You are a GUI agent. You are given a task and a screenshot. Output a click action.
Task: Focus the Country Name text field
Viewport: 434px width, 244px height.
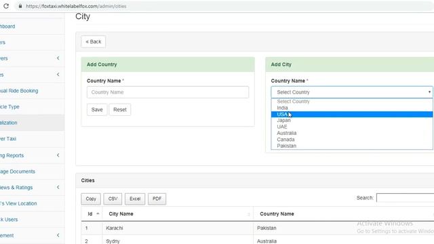click(167, 92)
